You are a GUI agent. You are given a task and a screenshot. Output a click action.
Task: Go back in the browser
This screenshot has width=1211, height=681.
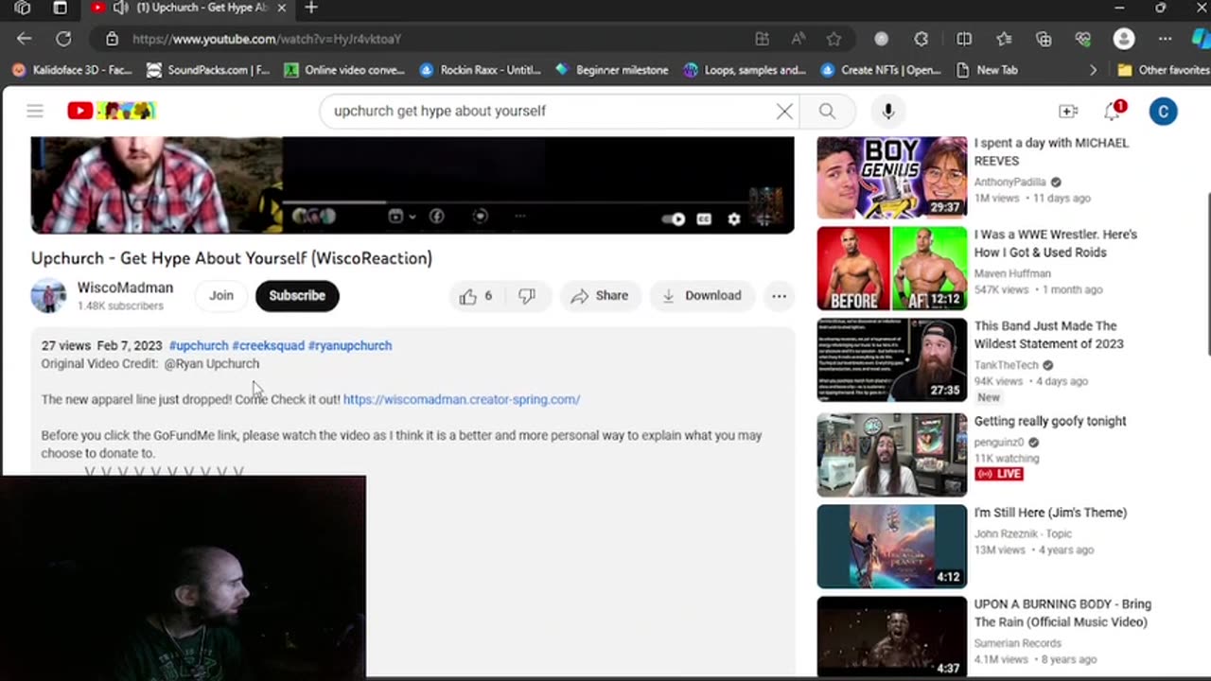[24, 39]
